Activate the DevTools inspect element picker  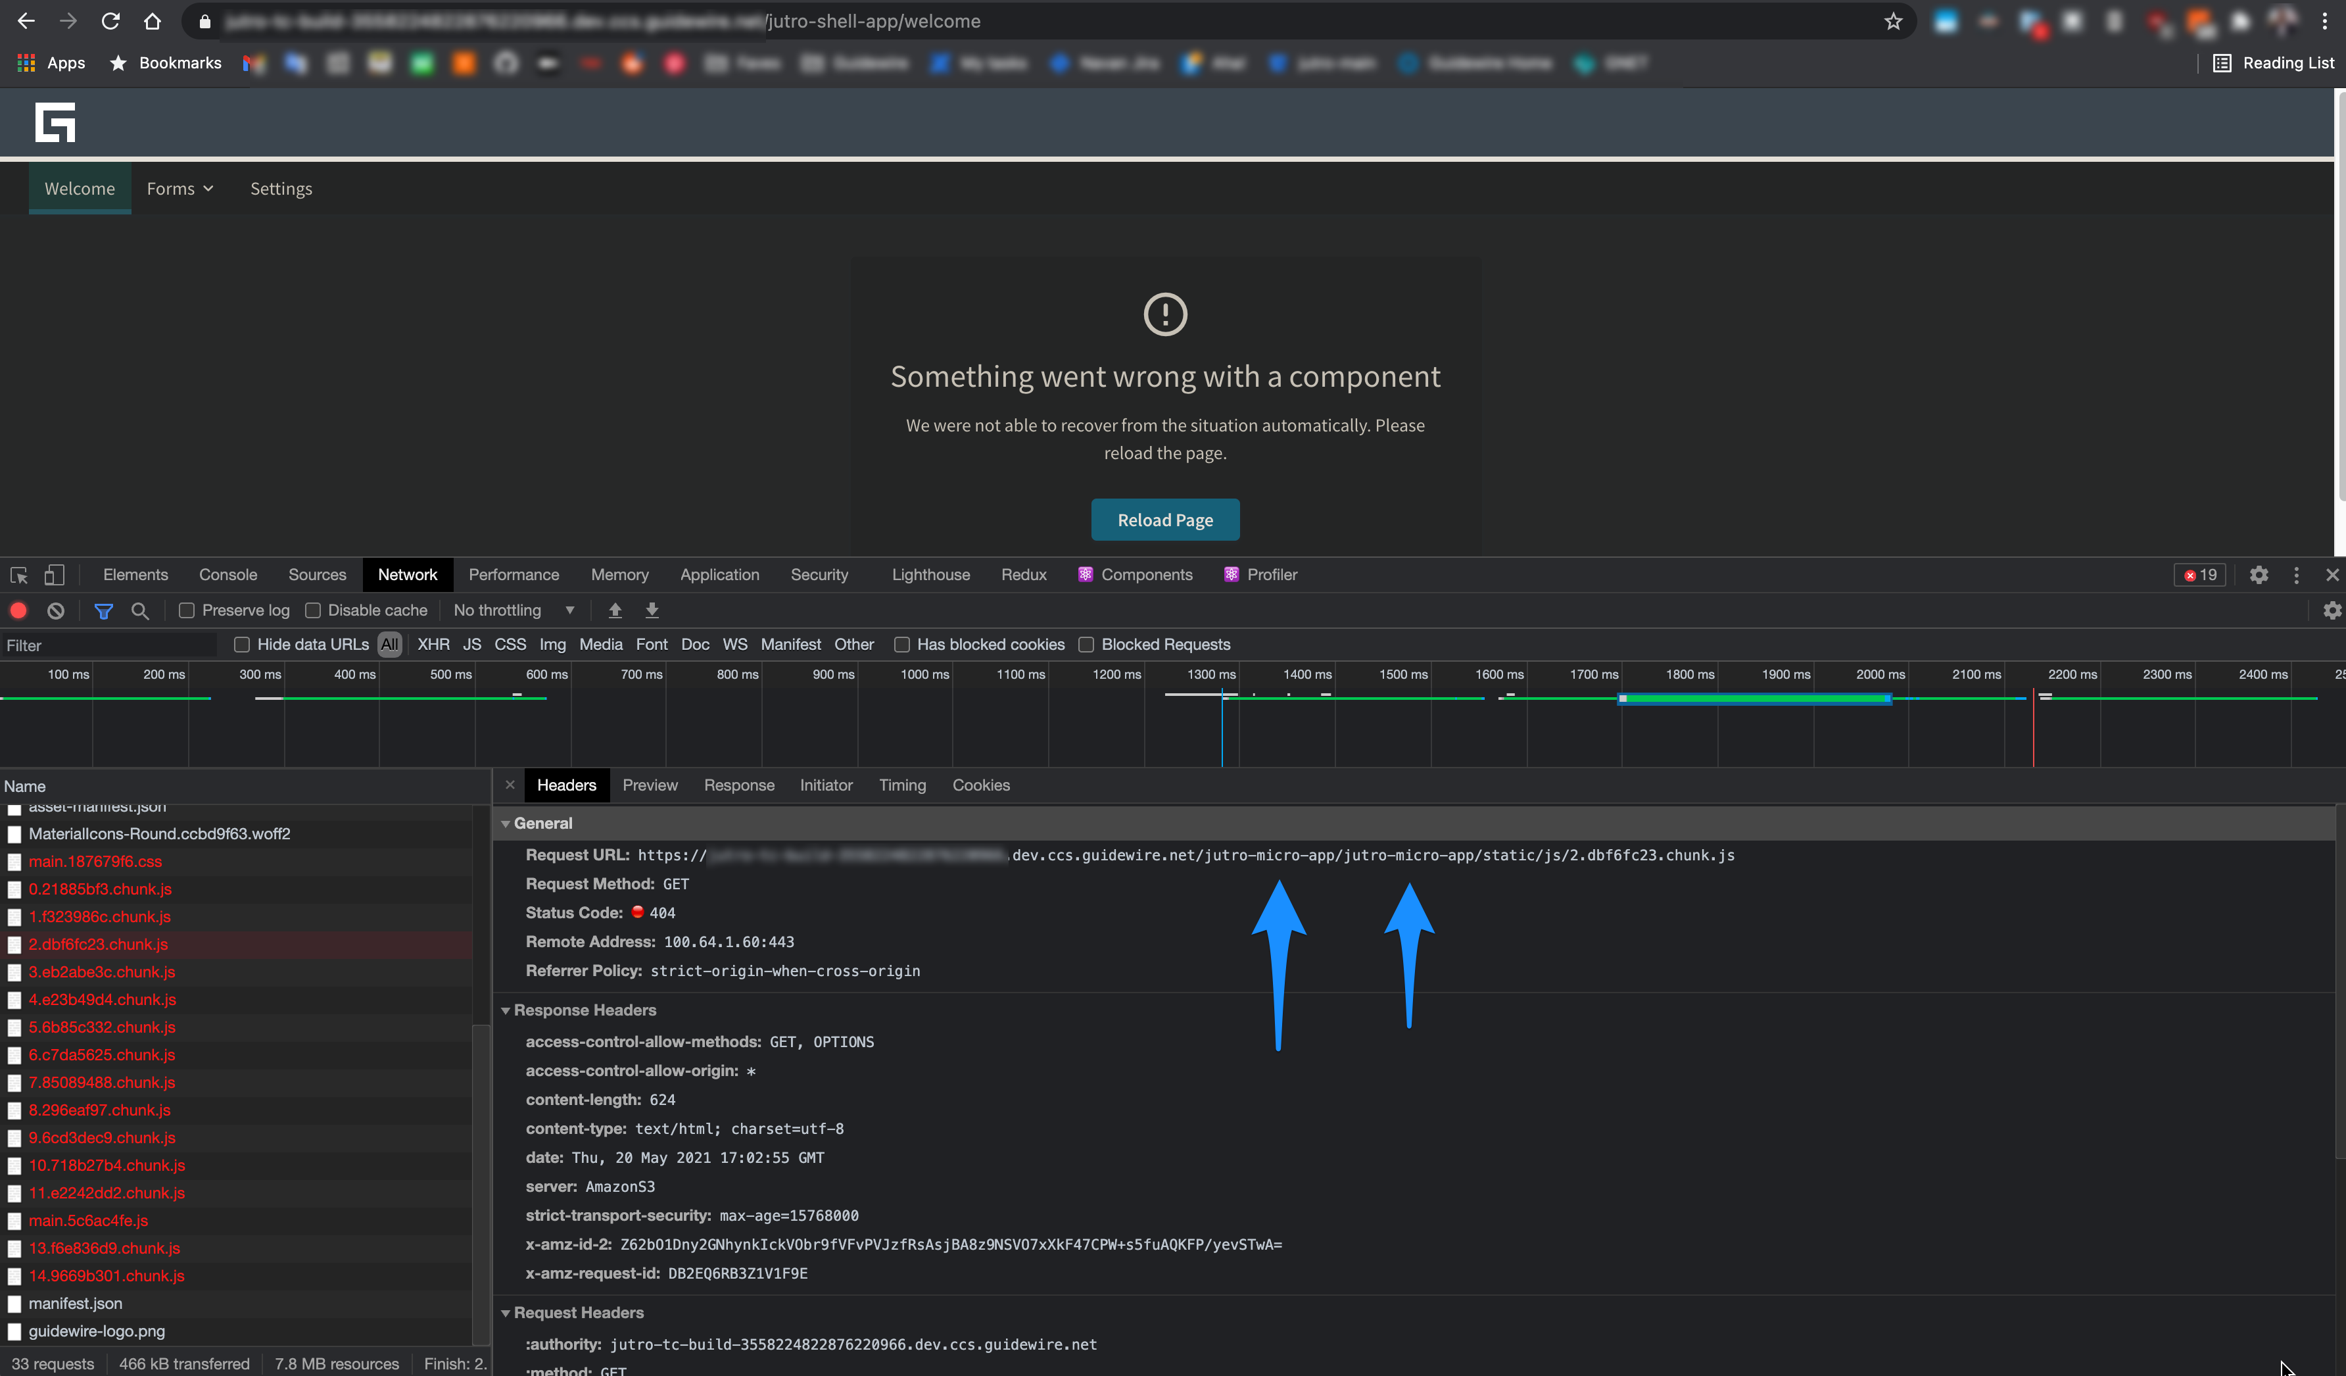[18, 574]
